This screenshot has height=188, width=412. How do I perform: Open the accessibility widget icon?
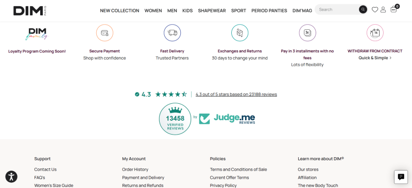pos(11,177)
